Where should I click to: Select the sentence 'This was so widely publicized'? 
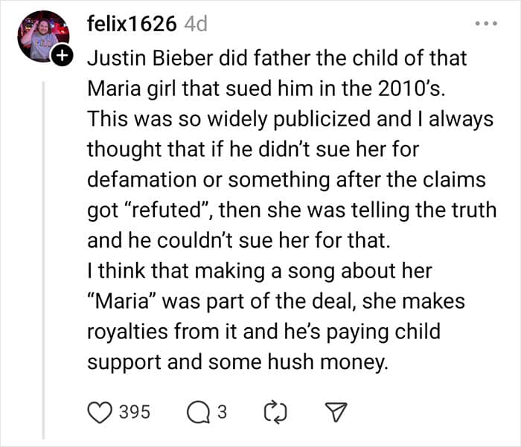click(208, 118)
